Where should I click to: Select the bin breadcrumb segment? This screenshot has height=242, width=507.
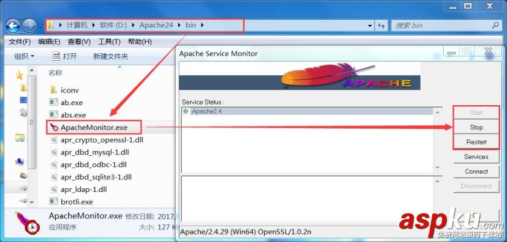(191, 25)
